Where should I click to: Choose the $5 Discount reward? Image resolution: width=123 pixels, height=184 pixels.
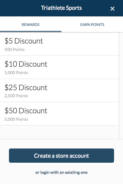point(59,44)
